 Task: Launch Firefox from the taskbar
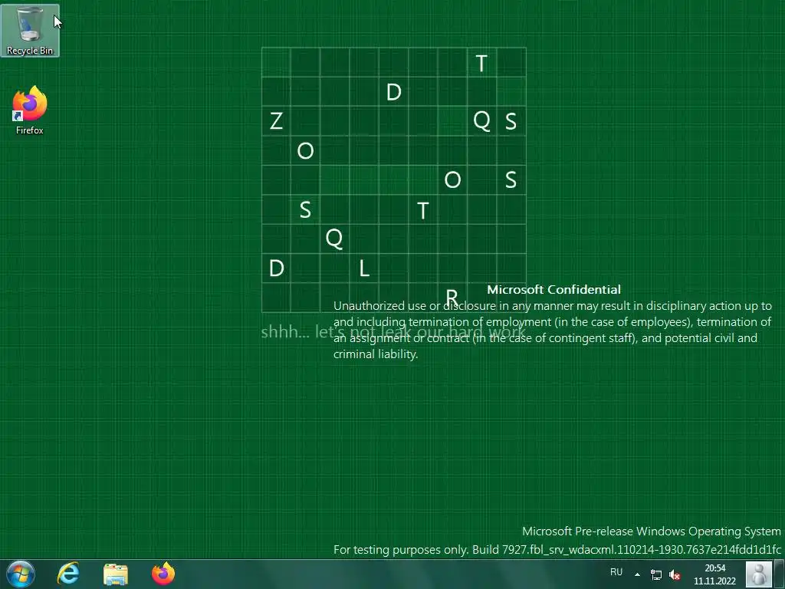[163, 574]
